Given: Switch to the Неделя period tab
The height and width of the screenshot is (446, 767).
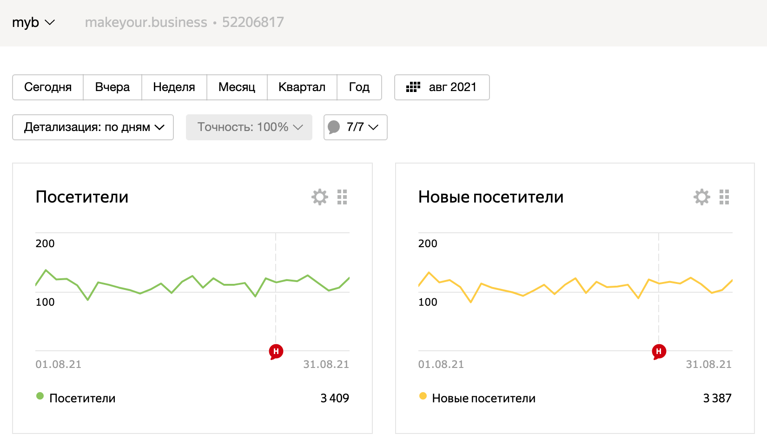Looking at the screenshot, I should (x=174, y=87).
